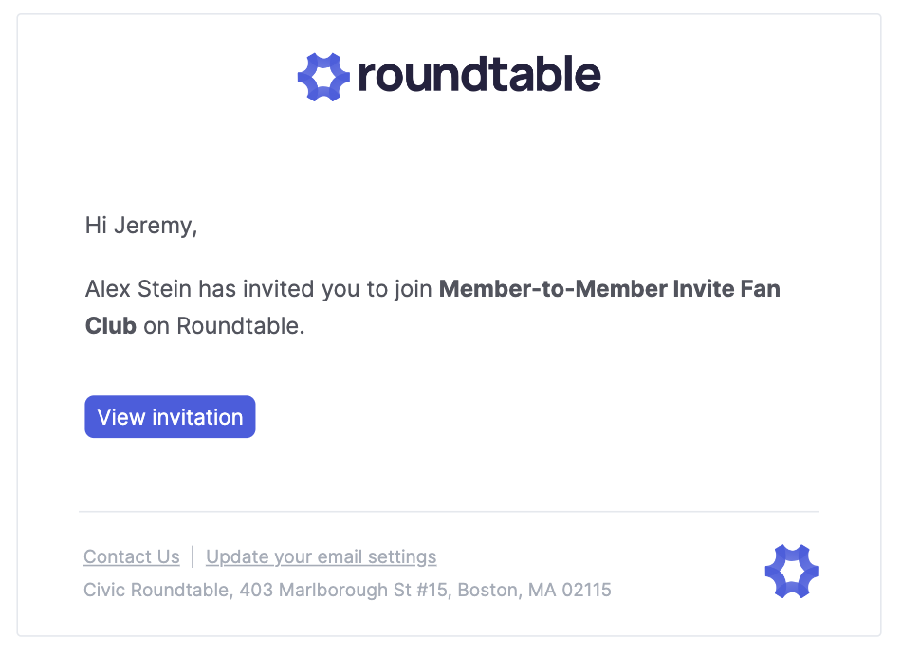Click the word settings in footer link
This screenshot has height=656, width=901.
click(402, 557)
